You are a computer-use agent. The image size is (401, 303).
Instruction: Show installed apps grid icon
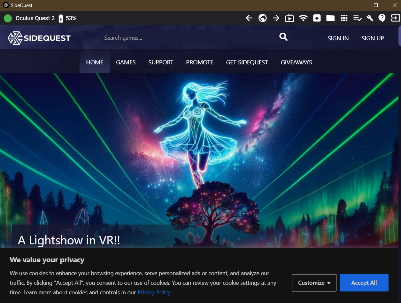(344, 18)
